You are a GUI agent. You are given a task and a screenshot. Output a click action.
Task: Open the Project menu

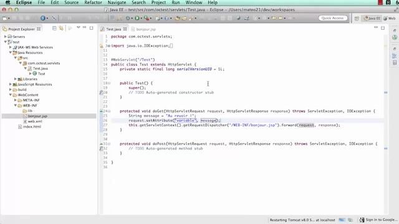(x=158, y=2)
